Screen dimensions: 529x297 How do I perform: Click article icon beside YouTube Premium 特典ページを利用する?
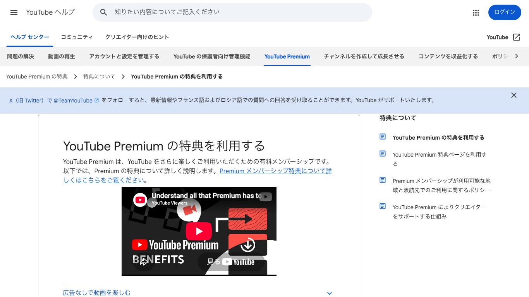tap(383, 154)
